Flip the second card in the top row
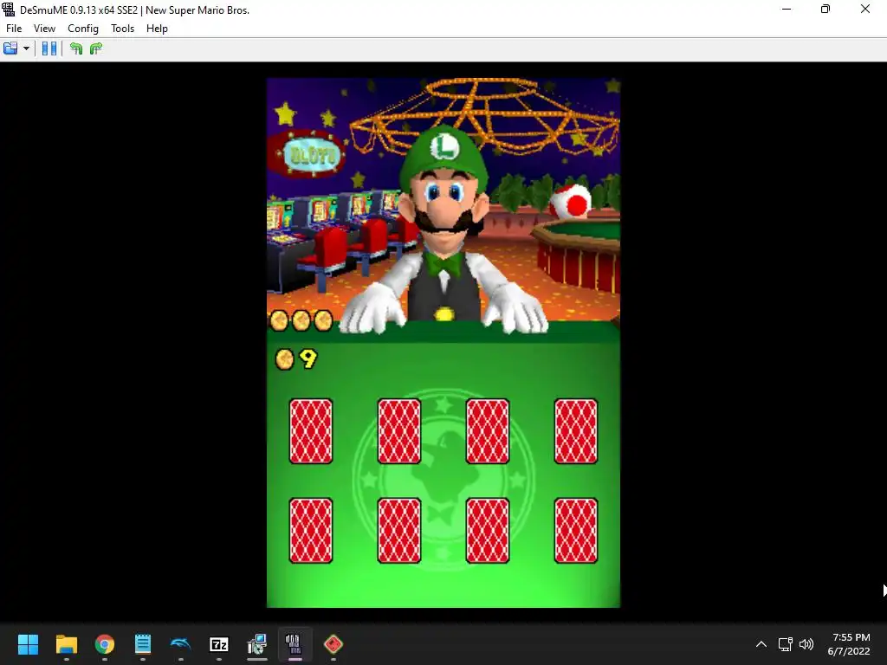 click(398, 431)
